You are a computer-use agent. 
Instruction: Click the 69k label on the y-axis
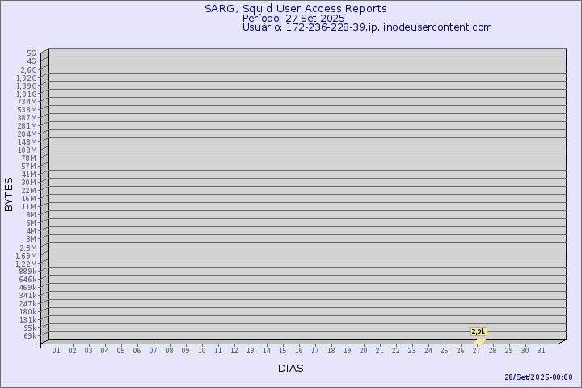29,336
